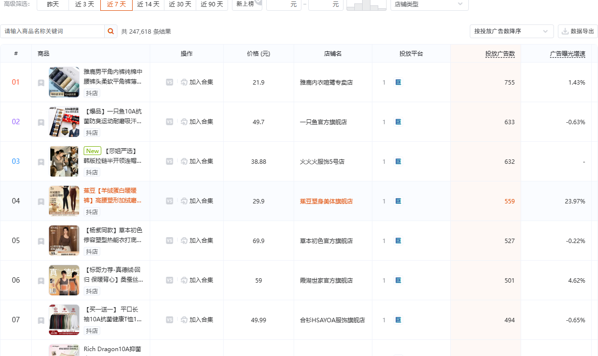Click exposure growth value 23.97%
The width and height of the screenshot is (598, 356).
(x=575, y=201)
